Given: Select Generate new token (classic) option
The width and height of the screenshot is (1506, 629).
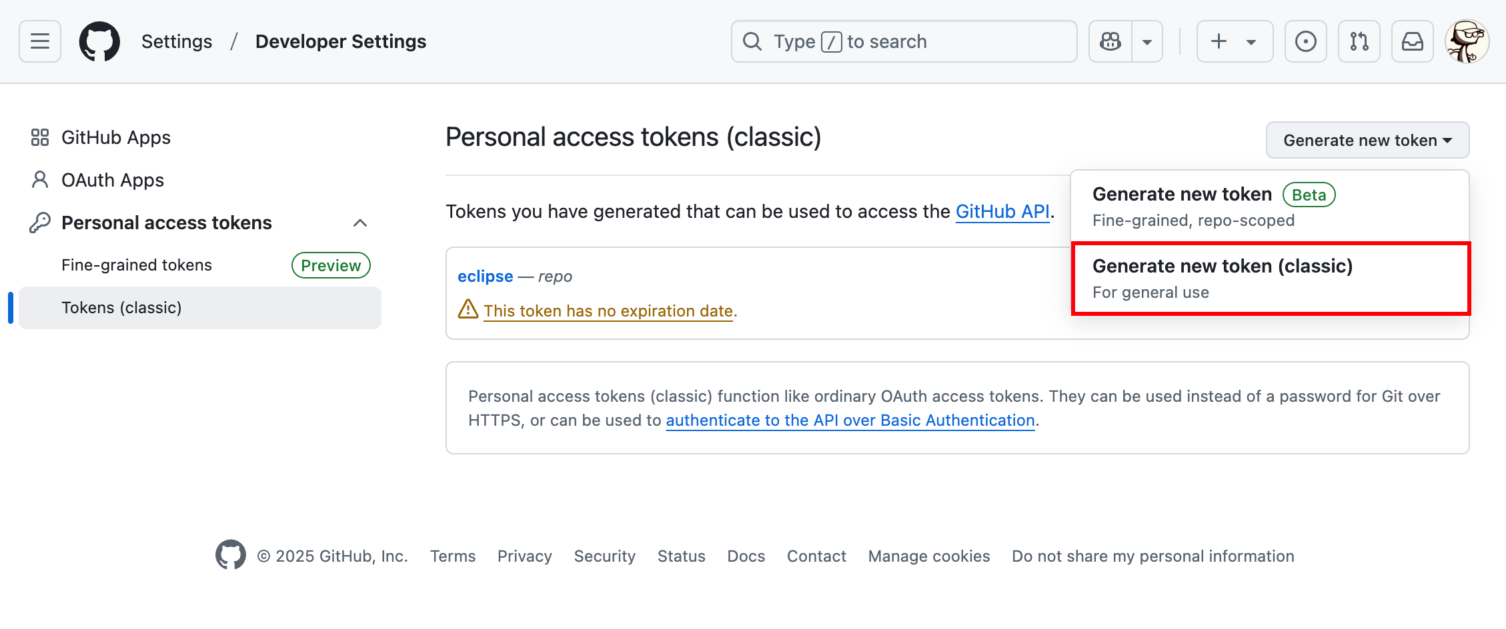Looking at the screenshot, I should click(x=1271, y=279).
